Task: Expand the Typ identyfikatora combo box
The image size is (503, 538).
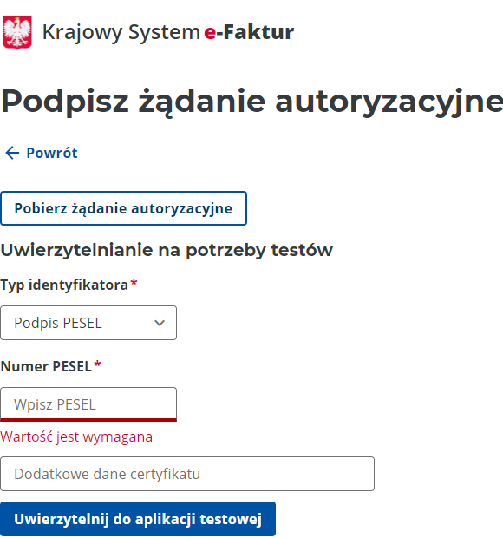Action: click(88, 323)
